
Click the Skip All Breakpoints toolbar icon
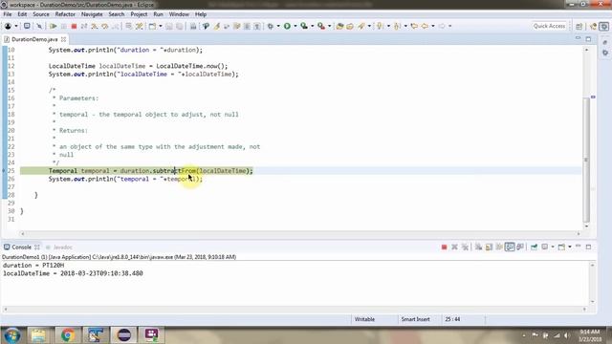39,26
